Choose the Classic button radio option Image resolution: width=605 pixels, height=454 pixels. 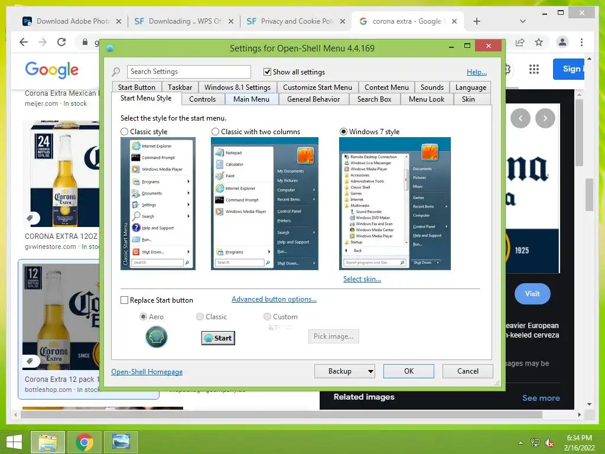coord(200,317)
